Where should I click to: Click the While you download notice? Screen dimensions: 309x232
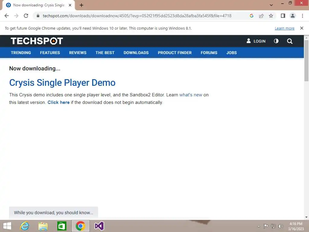pos(54,213)
